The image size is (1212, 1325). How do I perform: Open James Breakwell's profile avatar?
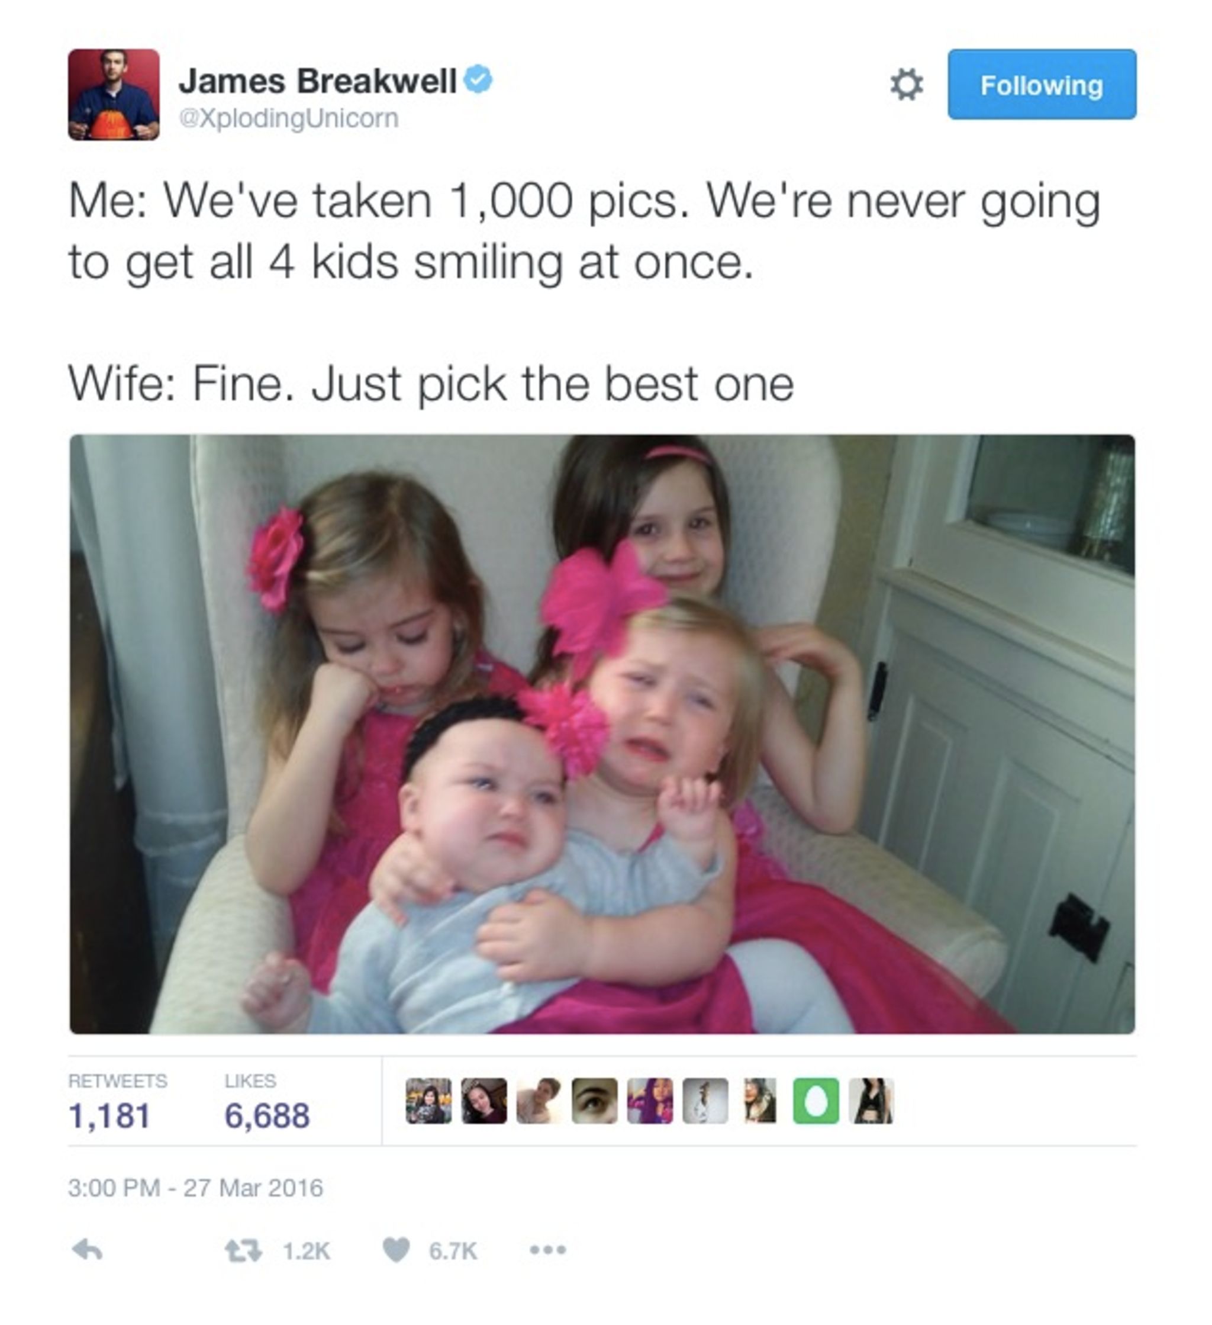click(114, 95)
